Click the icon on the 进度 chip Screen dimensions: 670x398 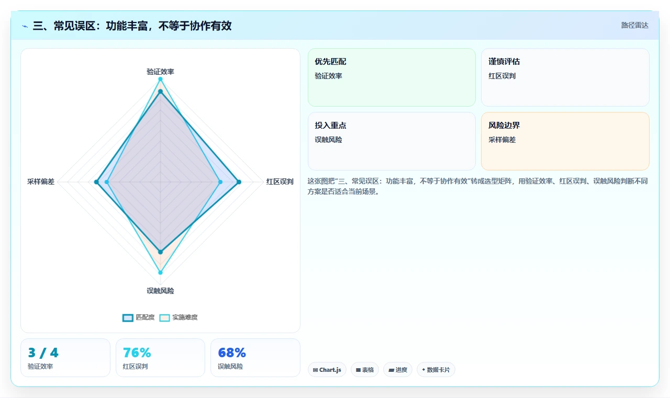click(x=391, y=370)
